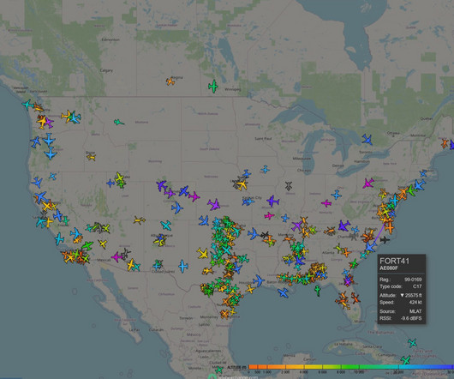Click the magenta aircraft over western Pennsylvania

click(x=368, y=183)
